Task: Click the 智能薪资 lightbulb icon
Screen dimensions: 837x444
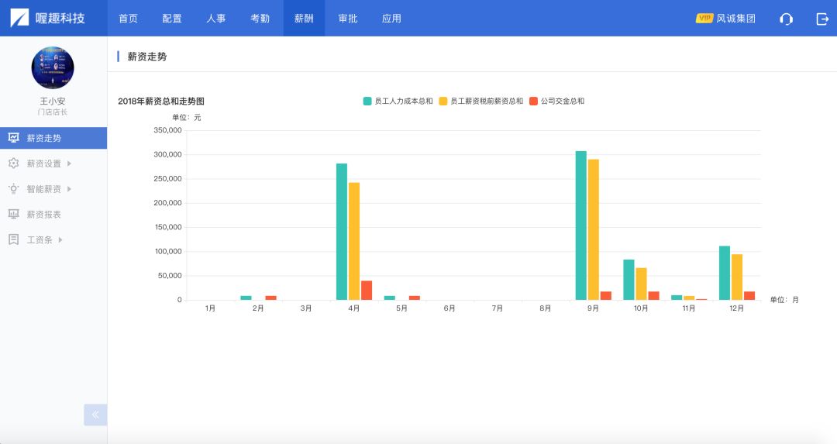Action: [13, 189]
